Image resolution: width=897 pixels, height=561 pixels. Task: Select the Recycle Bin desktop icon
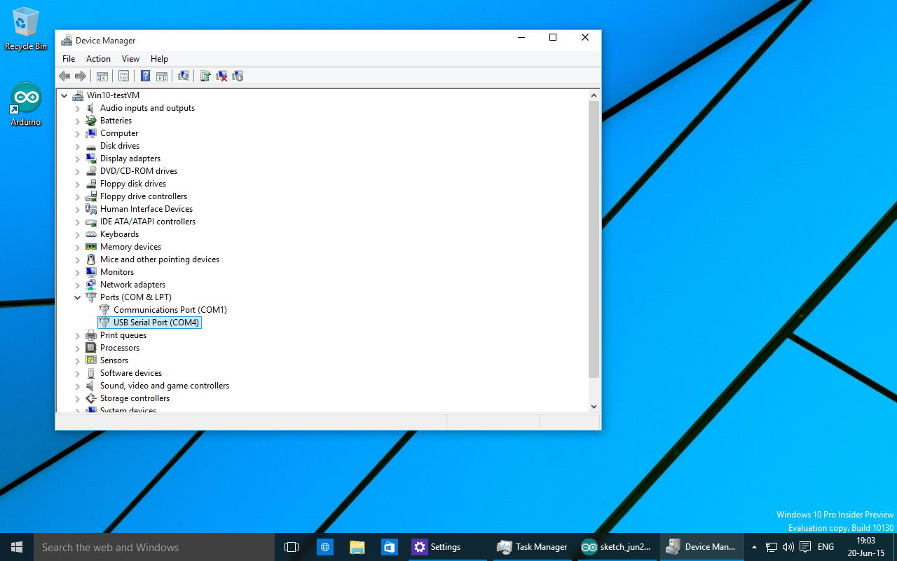click(26, 29)
